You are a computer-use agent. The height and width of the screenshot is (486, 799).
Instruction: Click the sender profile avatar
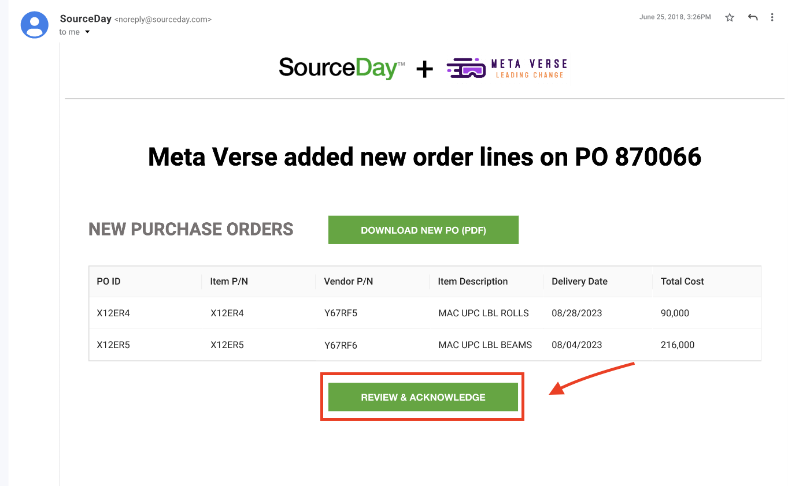click(x=34, y=24)
